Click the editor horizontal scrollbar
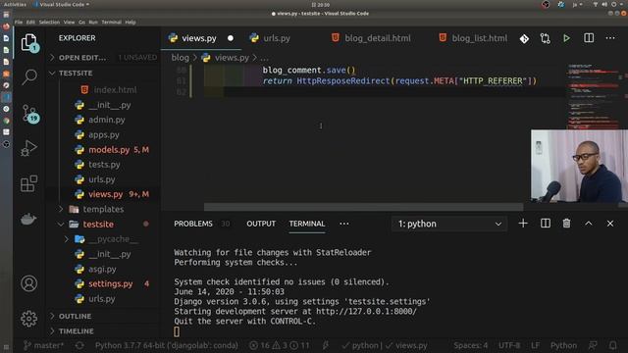Viewport: 628px width, 353px height. (x=363, y=207)
